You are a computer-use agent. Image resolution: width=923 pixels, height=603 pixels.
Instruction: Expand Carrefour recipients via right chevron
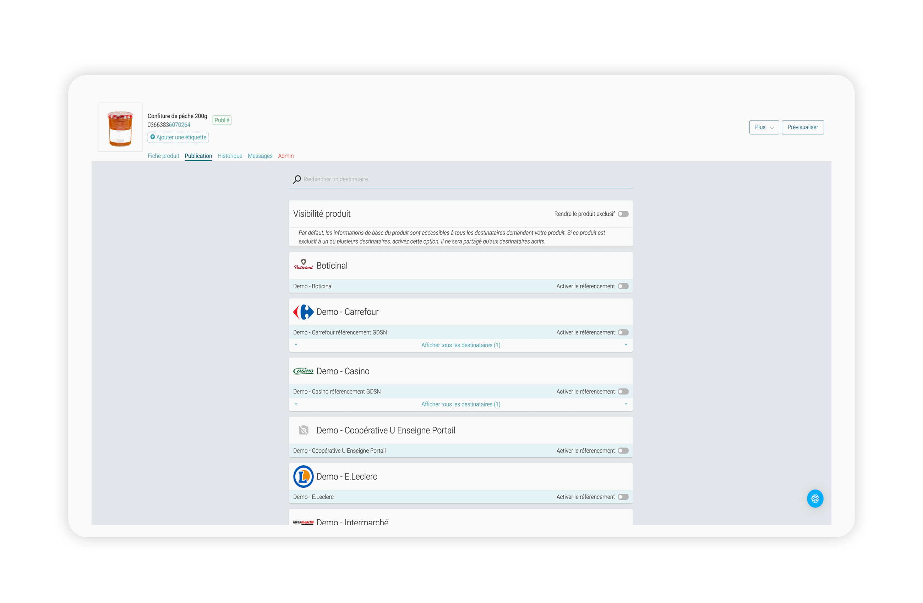click(626, 344)
